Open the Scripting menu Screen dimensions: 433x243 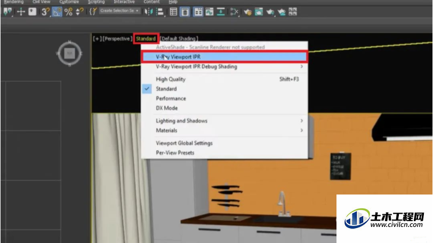[x=97, y=2]
